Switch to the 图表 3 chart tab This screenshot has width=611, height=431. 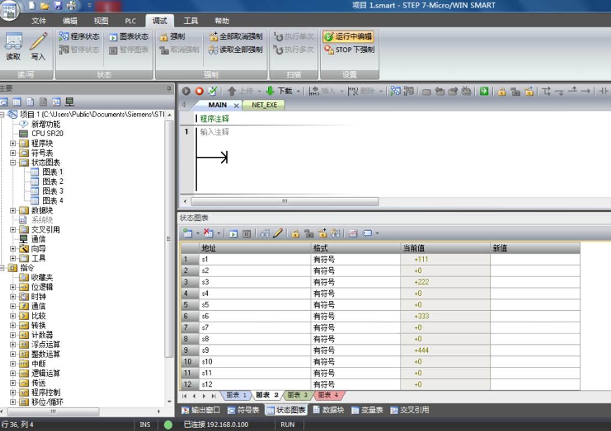(x=297, y=395)
